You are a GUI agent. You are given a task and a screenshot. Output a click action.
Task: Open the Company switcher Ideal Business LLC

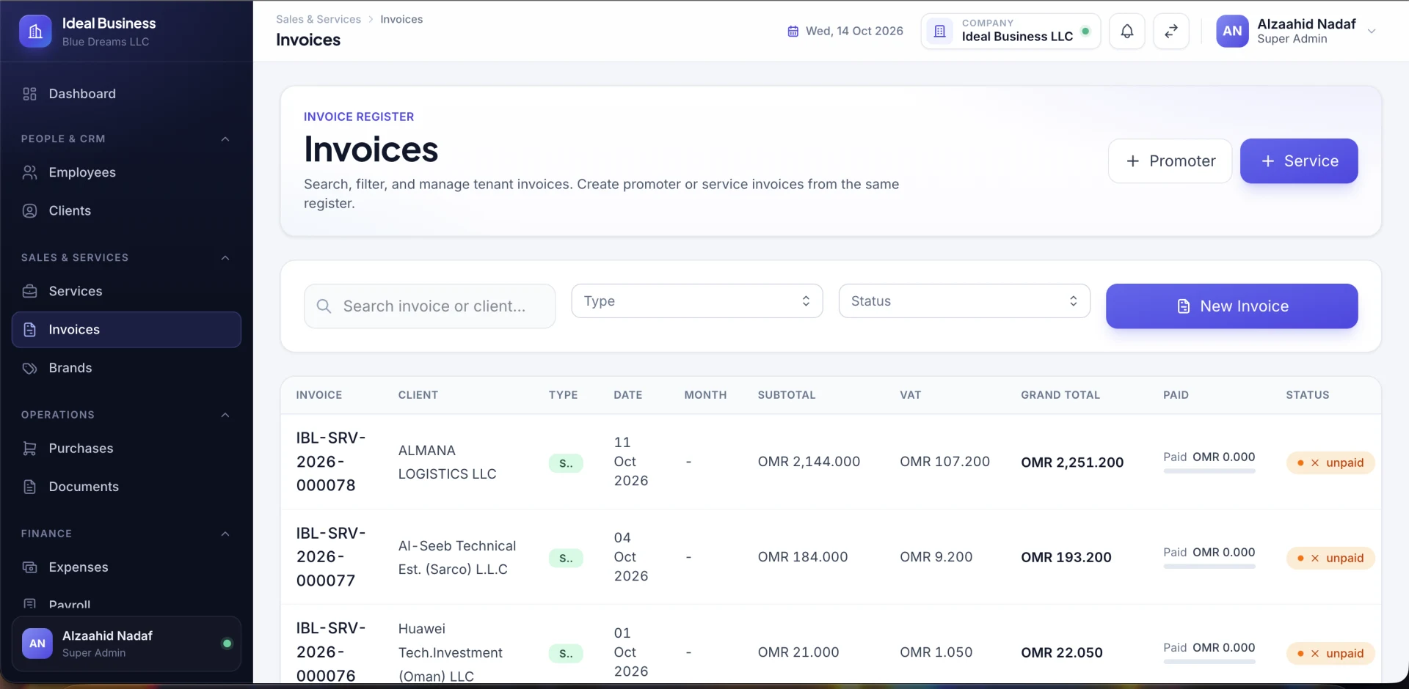click(x=1011, y=32)
